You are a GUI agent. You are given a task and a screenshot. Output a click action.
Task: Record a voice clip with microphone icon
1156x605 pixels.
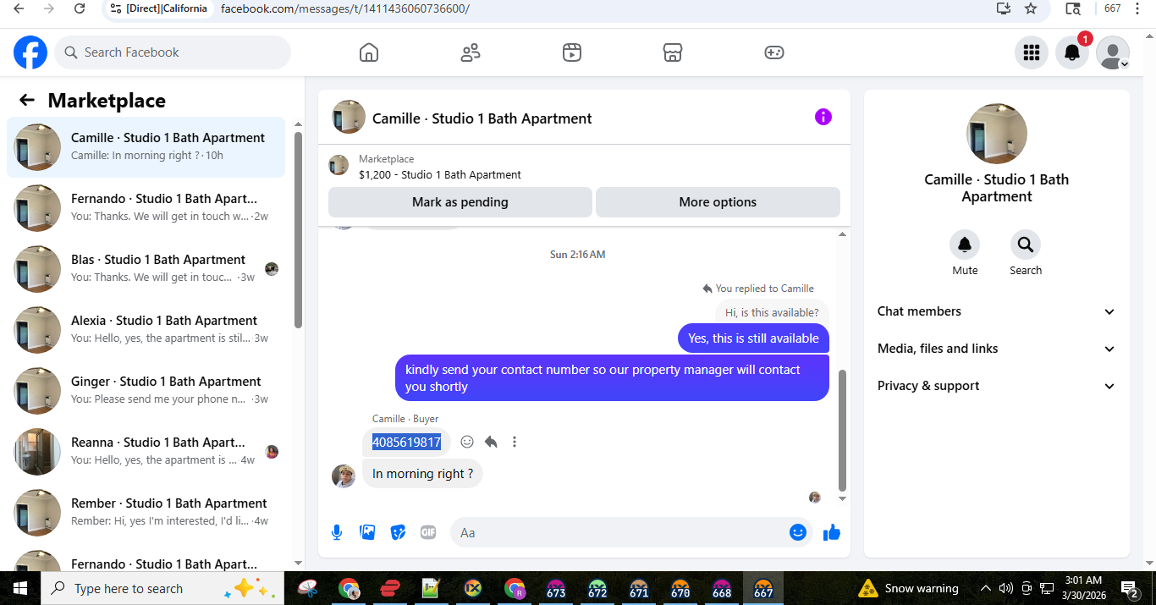(x=337, y=532)
